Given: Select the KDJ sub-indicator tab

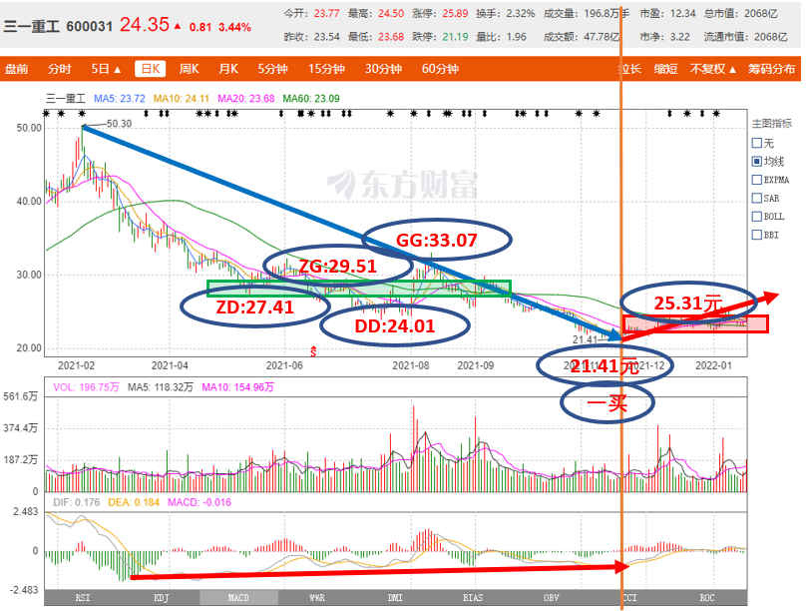Looking at the screenshot, I should point(161,598).
